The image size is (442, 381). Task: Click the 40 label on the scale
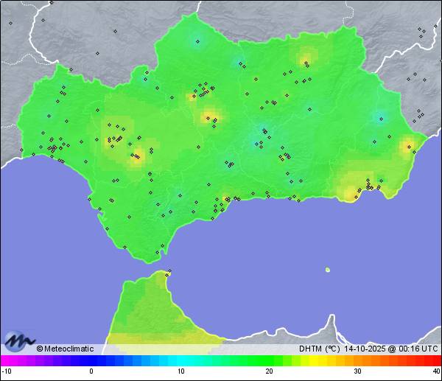point(436,371)
